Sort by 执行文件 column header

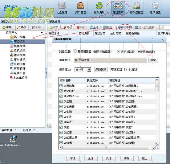click(97, 80)
